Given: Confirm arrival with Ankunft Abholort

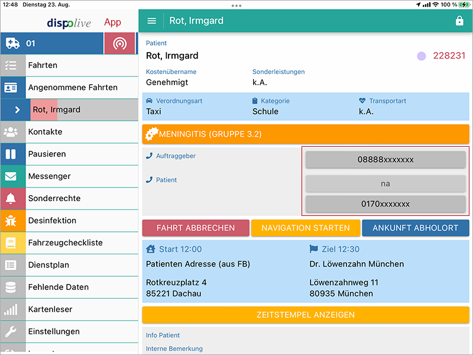Looking at the screenshot, I should [x=415, y=228].
